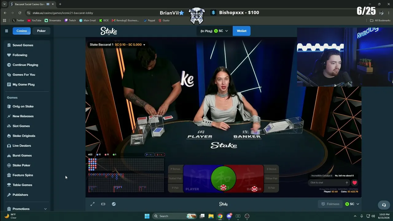Go back to the previous page

tap(5, 13)
